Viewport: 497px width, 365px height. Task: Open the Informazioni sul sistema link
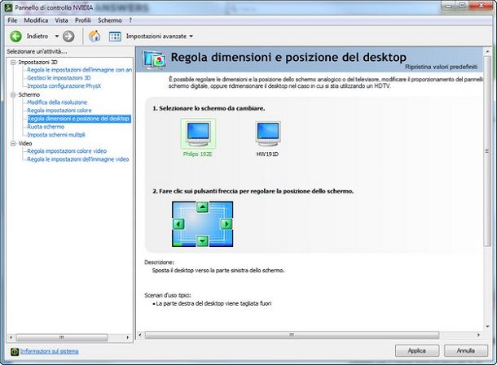point(50,351)
